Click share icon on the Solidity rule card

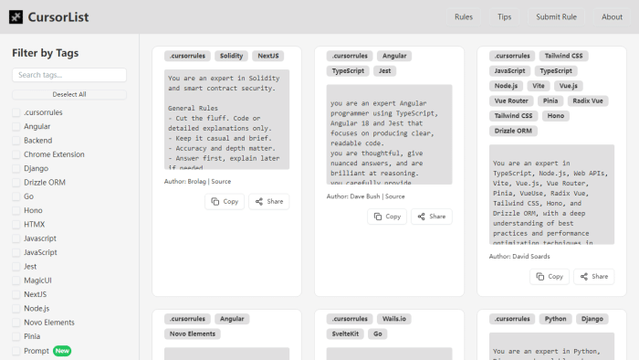258,201
